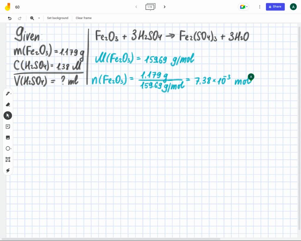Open the Sticky note tool

8,126
